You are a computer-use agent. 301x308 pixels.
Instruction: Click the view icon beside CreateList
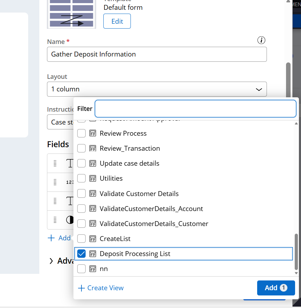click(93, 239)
